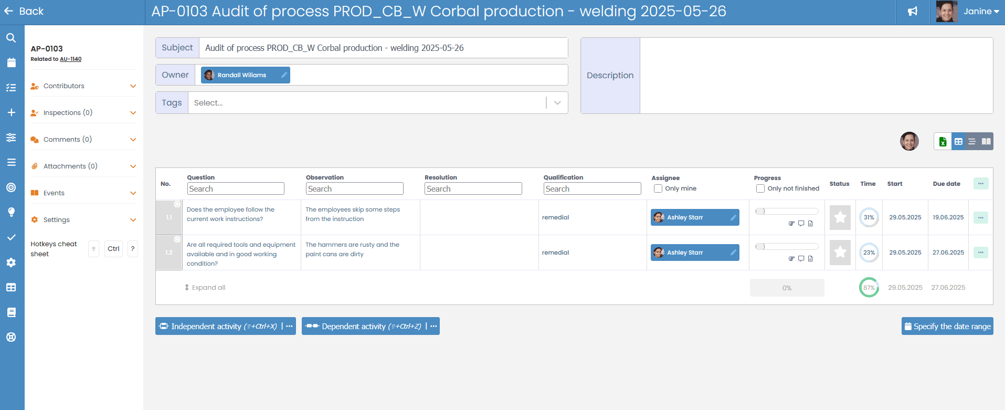Enable the Only not finished checkbox
This screenshot has height=410, width=1005.
coord(760,188)
